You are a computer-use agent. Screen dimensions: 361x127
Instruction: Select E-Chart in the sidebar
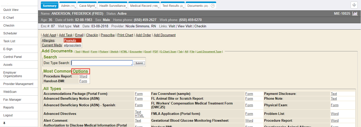[x=9, y=18]
